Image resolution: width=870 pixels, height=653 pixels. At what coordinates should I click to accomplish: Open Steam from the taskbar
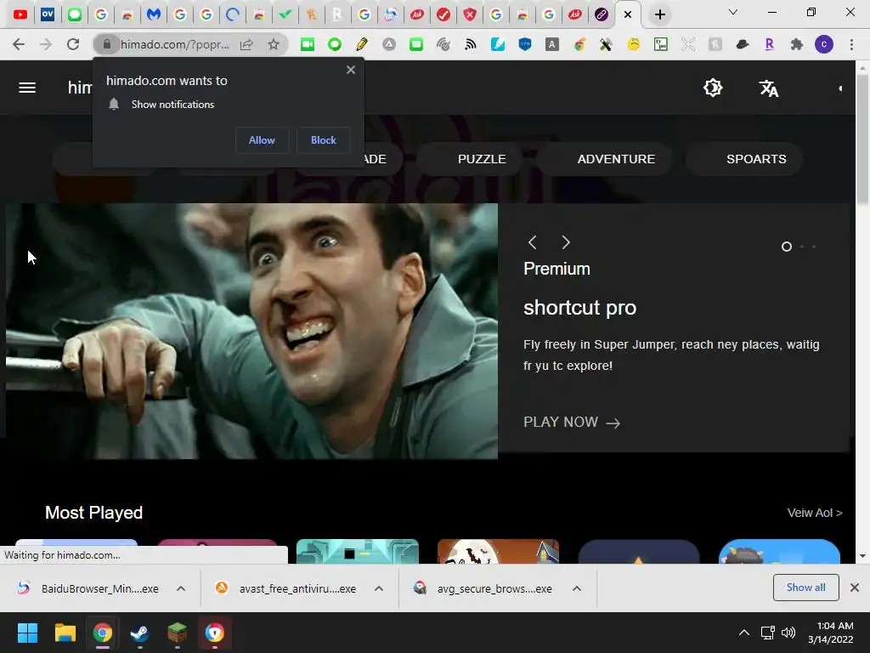pyautogui.click(x=139, y=633)
